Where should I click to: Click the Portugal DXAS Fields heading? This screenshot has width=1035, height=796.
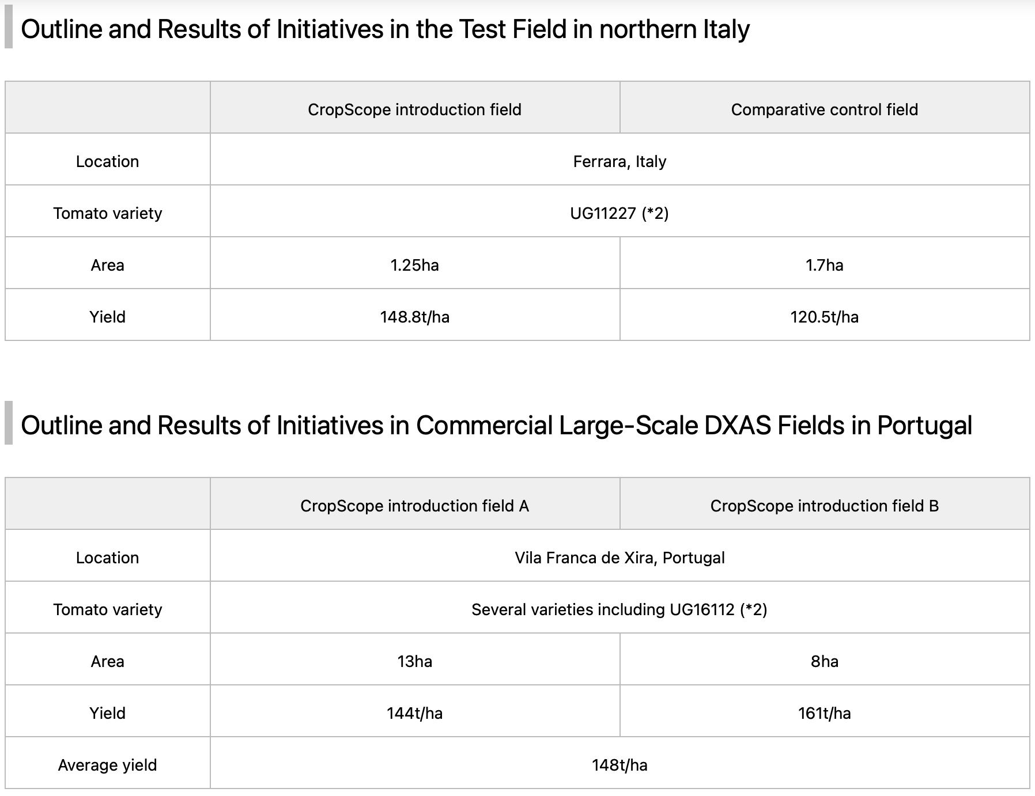tap(496, 426)
